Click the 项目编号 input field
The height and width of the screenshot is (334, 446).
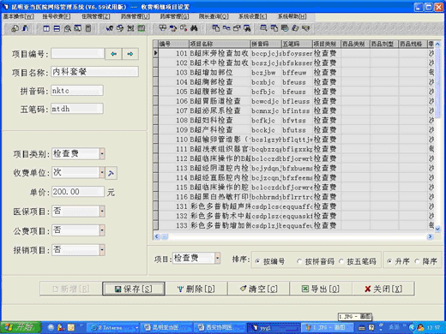pos(77,53)
